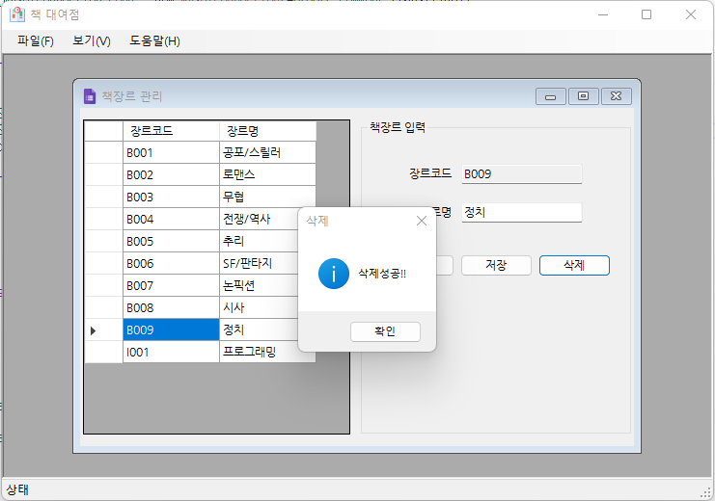Select cell B003 in the genre grid

(171, 197)
